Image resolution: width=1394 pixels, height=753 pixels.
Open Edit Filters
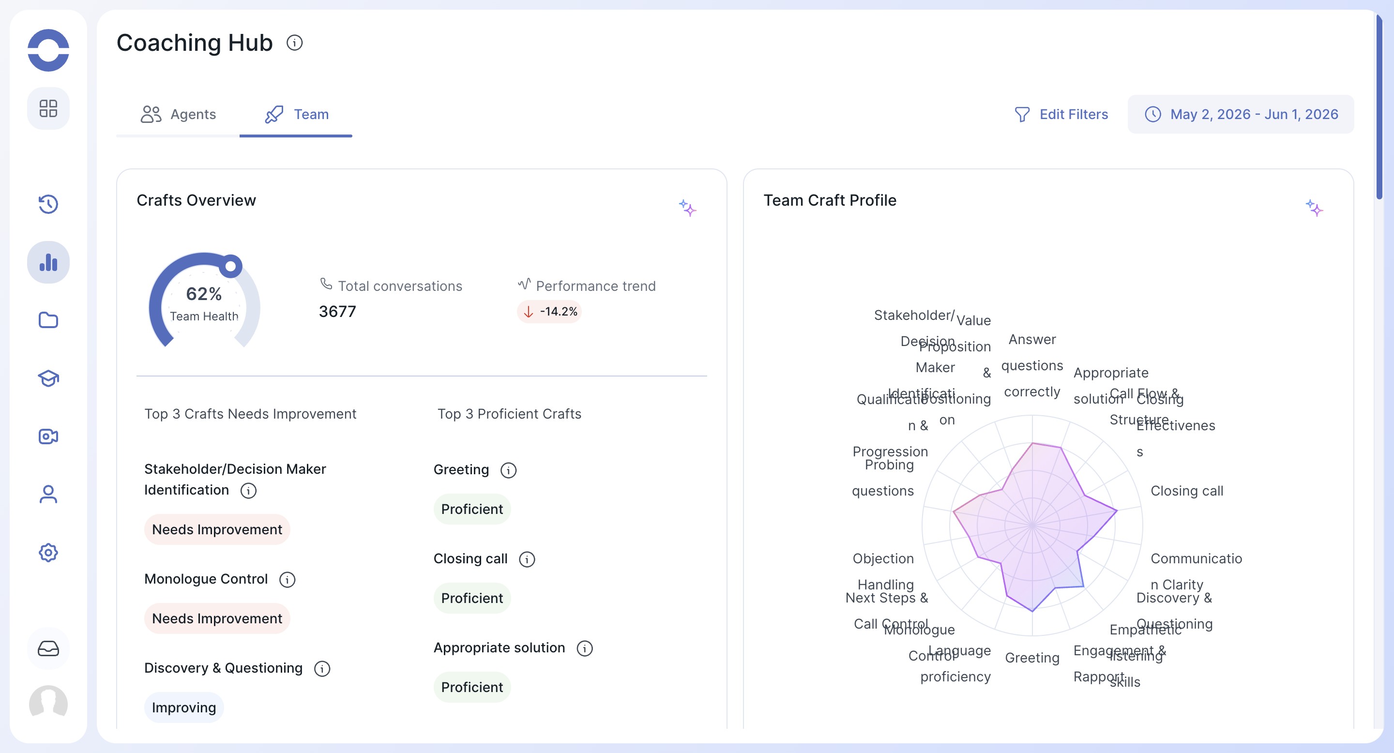pos(1061,114)
